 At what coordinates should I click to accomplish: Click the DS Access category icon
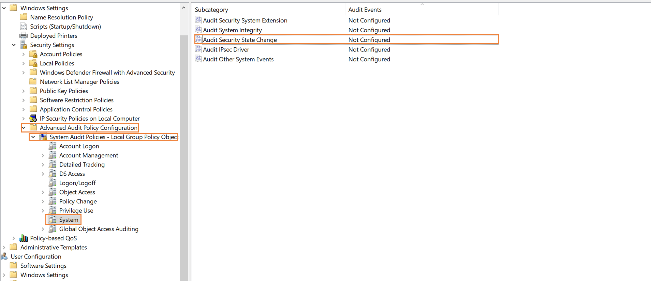tap(53, 173)
